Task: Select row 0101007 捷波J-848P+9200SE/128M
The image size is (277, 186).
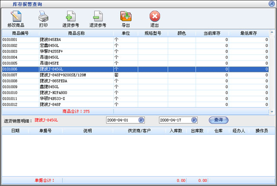Action: click(x=65, y=75)
